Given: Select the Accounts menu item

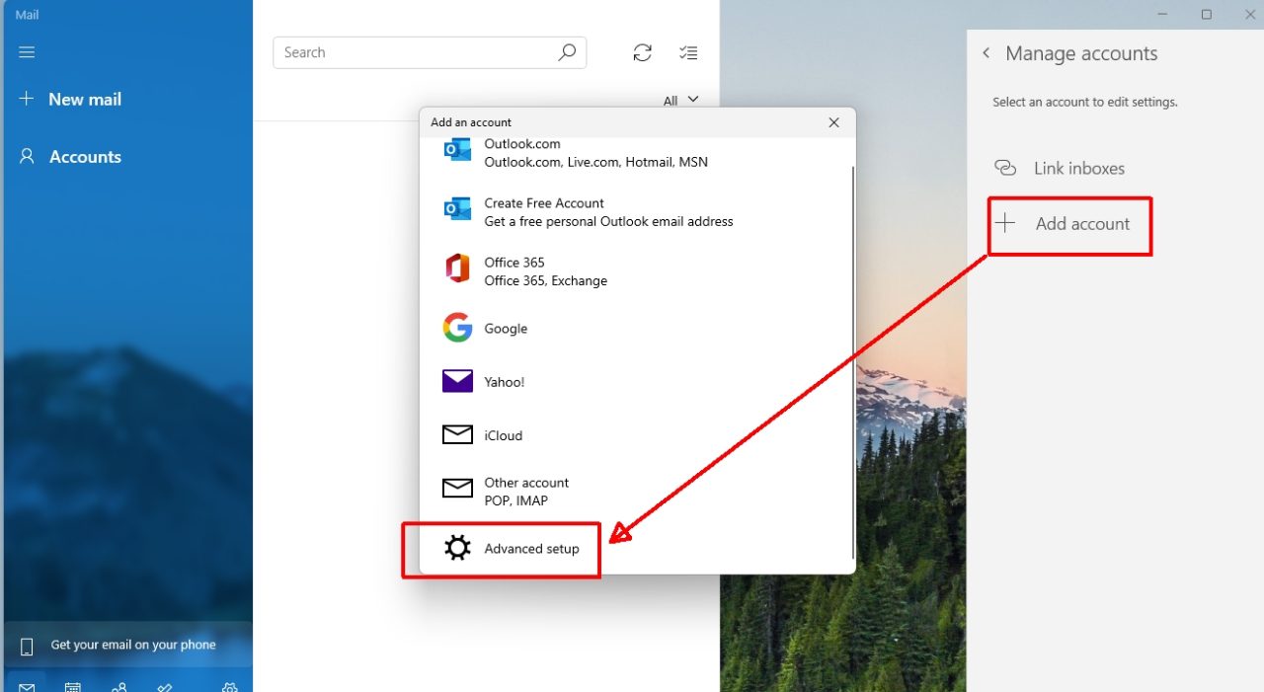Looking at the screenshot, I should pos(85,156).
